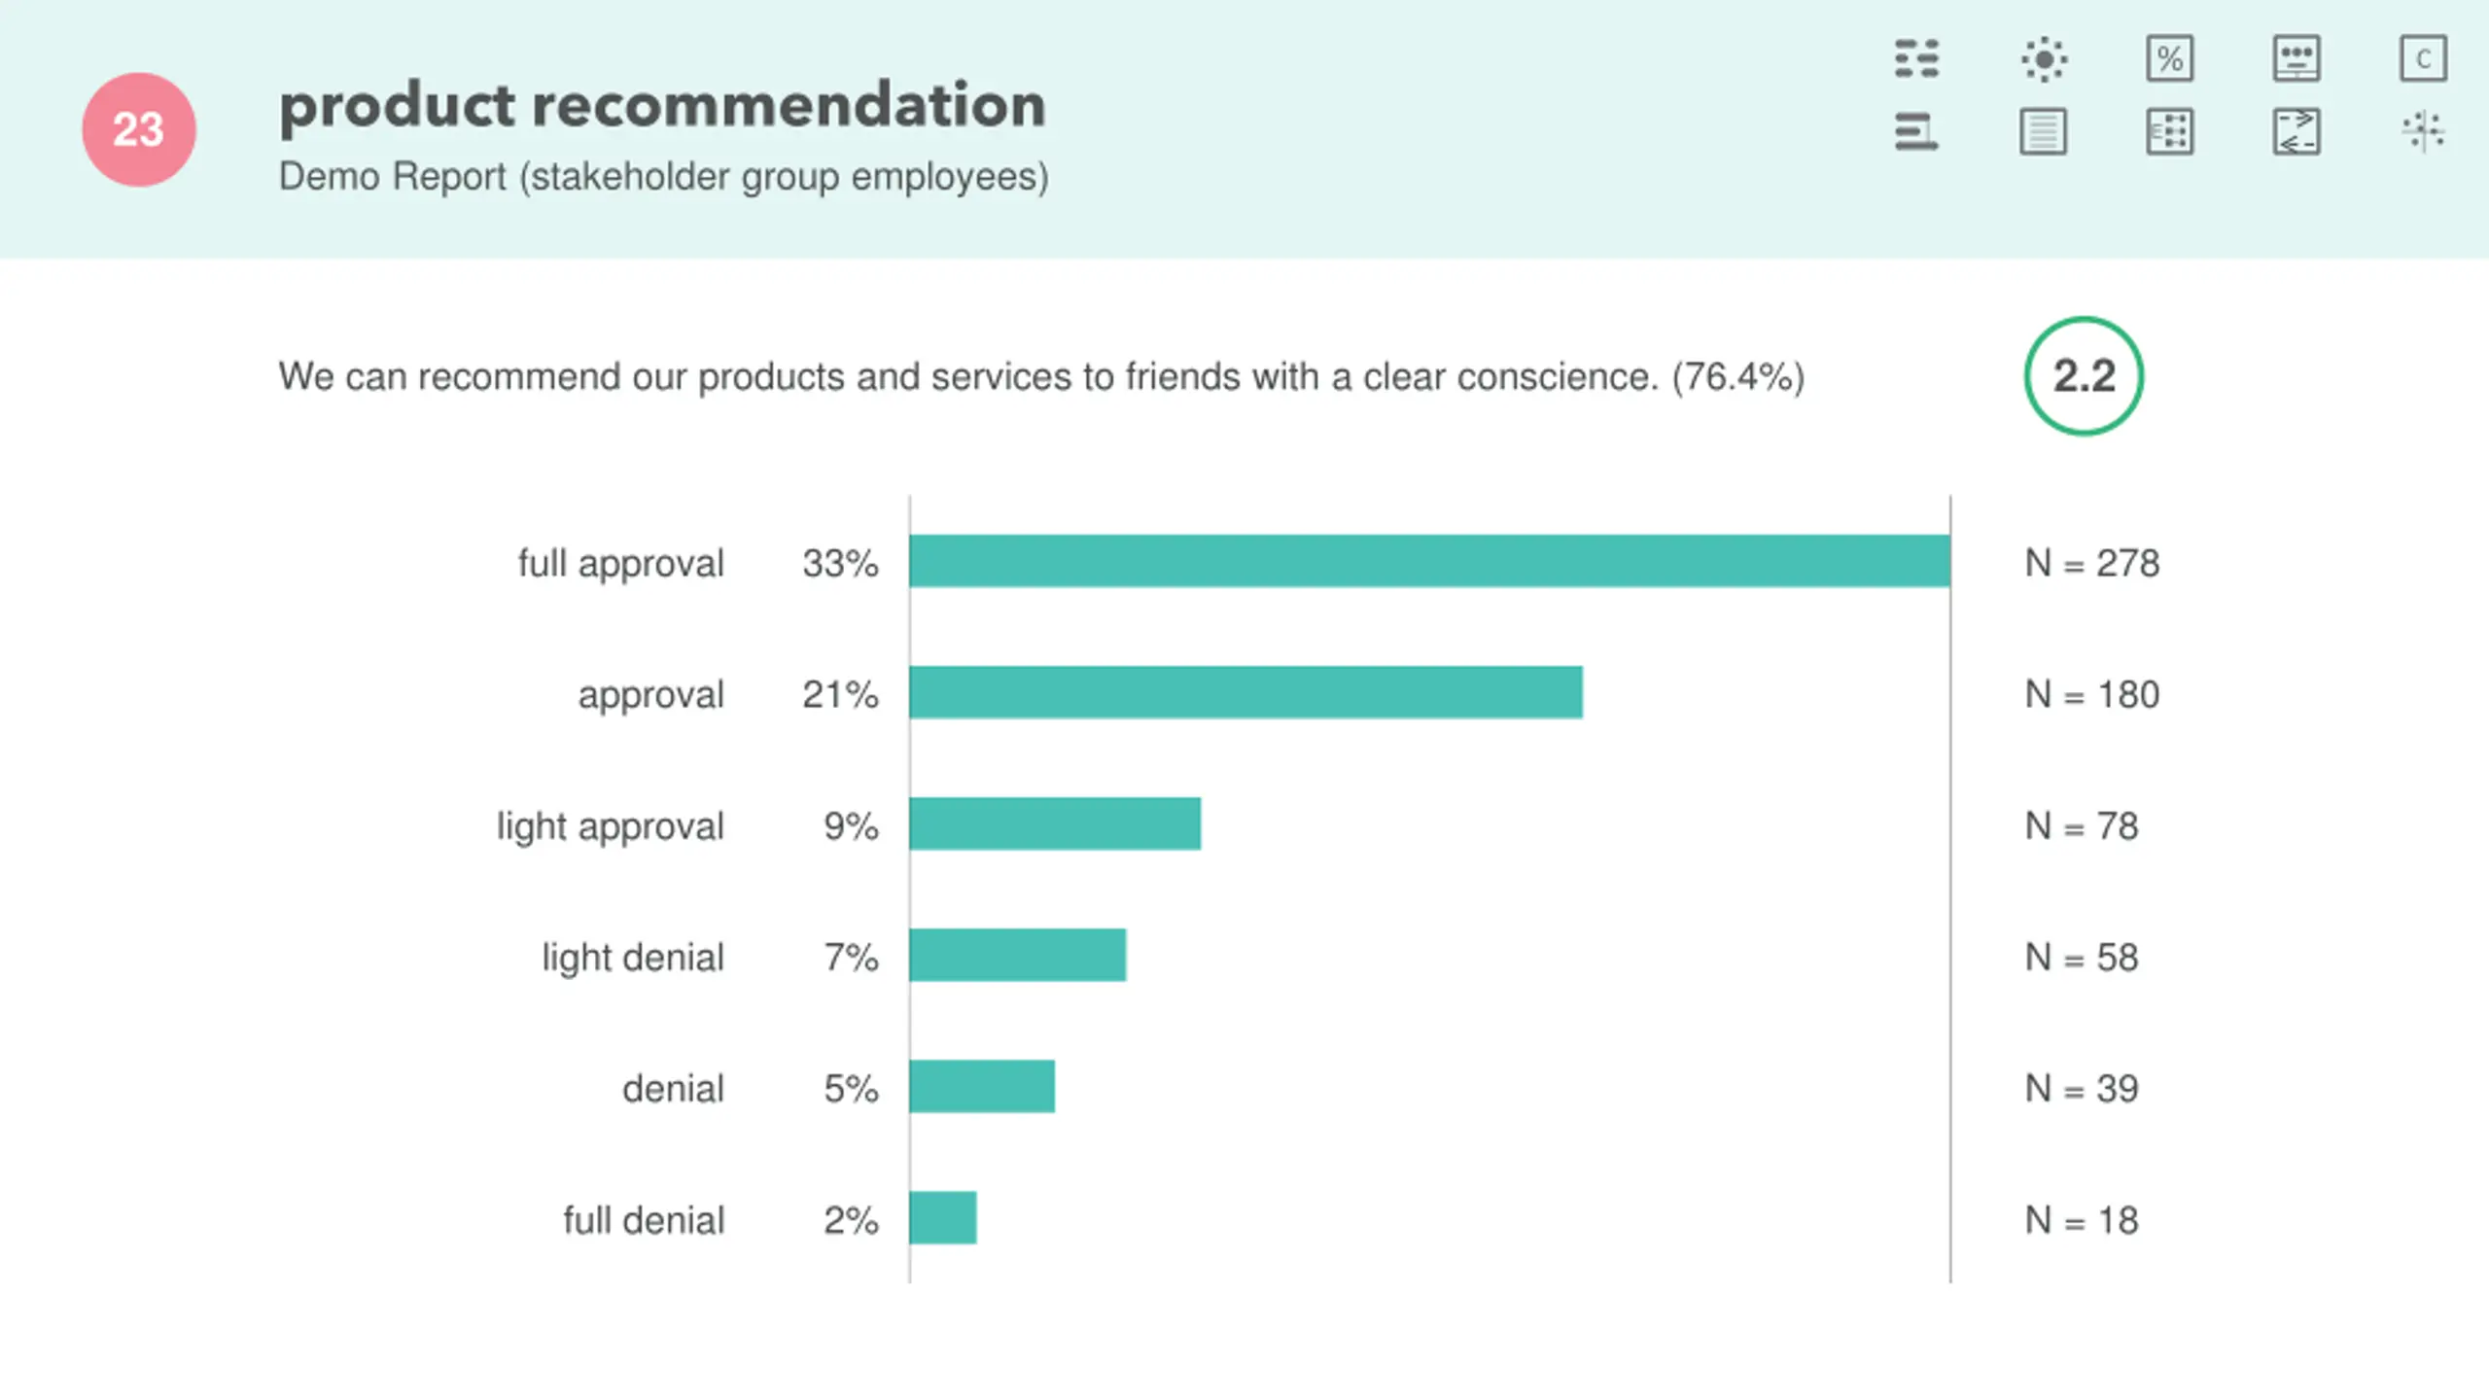
Task: Click the dashed-lines overview icon
Action: point(1916,58)
